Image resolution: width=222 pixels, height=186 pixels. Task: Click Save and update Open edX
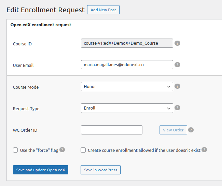41,170
